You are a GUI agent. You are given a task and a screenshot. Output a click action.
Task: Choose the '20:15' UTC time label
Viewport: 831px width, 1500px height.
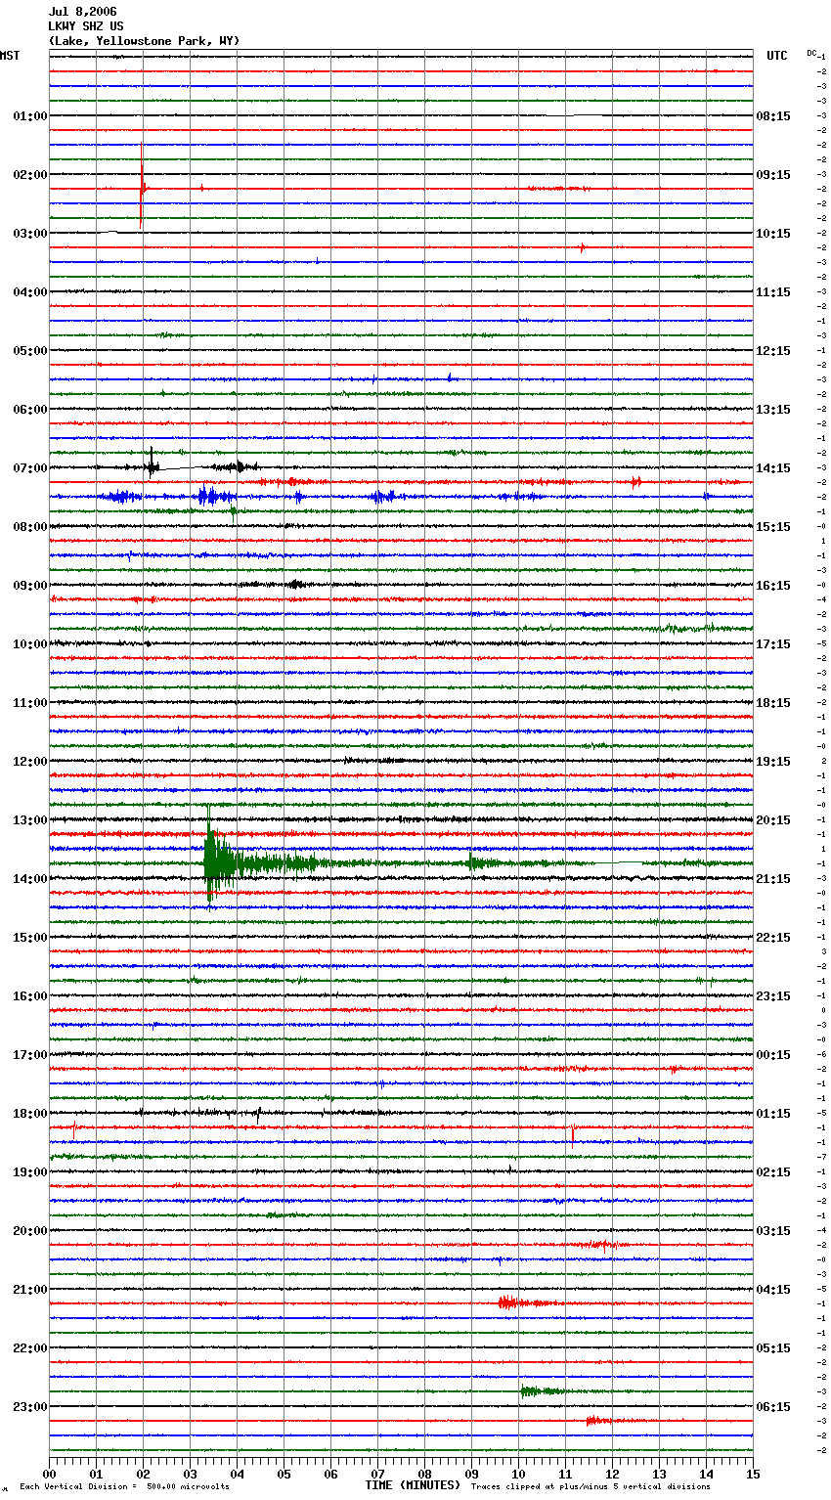(773, 820)
